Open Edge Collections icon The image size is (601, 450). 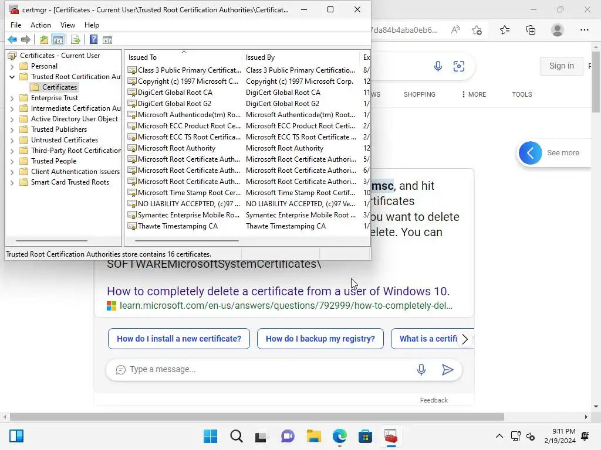point(531,30)
